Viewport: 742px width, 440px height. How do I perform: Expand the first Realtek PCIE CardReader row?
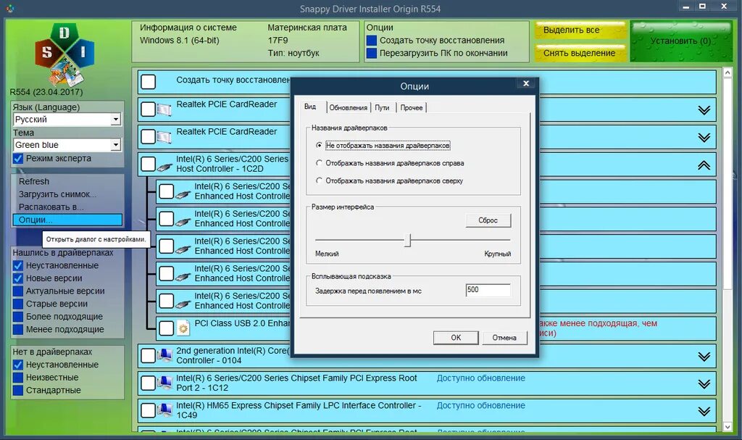coord(704,110)
